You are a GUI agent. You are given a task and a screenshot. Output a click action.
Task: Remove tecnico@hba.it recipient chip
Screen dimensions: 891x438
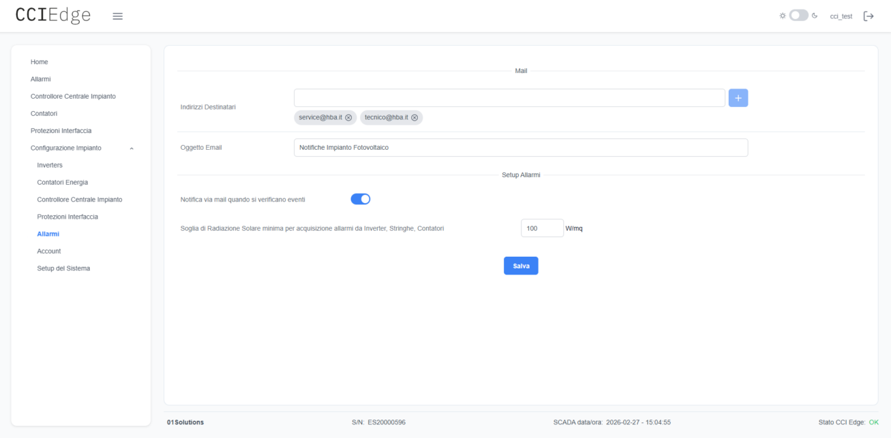coord(414,118)
